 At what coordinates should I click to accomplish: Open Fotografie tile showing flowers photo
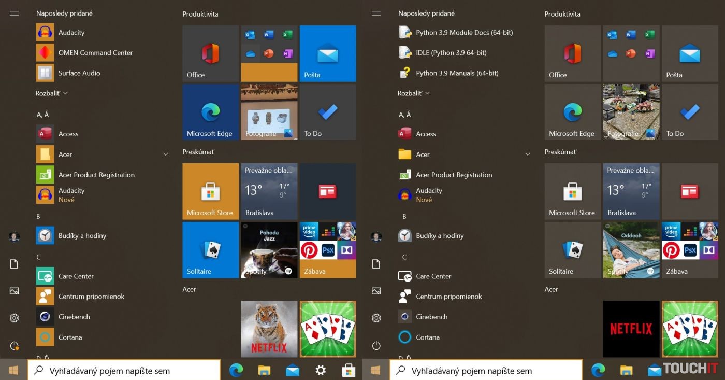tap(631, 112)
